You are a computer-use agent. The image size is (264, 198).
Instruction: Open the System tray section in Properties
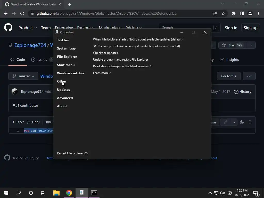click(x=66, y=48)
